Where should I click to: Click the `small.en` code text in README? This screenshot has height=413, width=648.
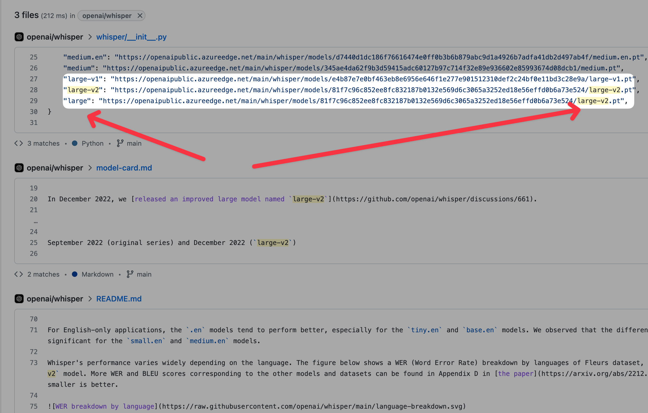(x=146, y=341)
